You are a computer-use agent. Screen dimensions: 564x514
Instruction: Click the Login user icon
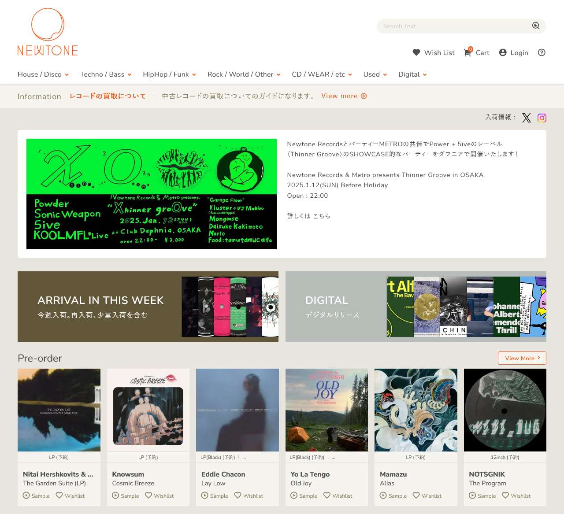coord(503,52)
